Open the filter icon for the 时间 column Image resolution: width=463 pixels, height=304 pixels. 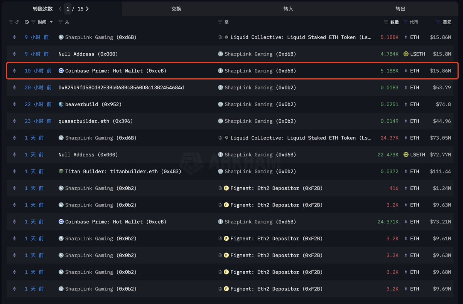[34, 22]
